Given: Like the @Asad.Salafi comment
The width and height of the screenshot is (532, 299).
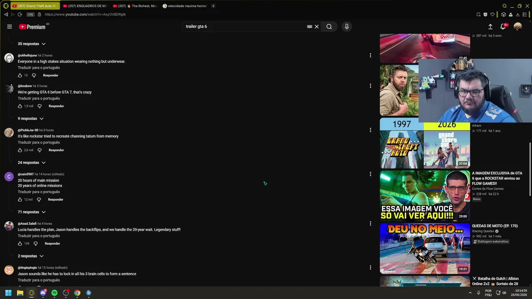Looking at the screenshot, I should [x=20, y=244].
